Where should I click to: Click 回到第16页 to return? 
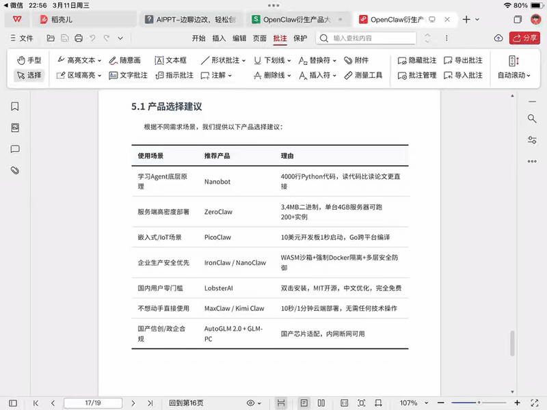pos(186,403)
